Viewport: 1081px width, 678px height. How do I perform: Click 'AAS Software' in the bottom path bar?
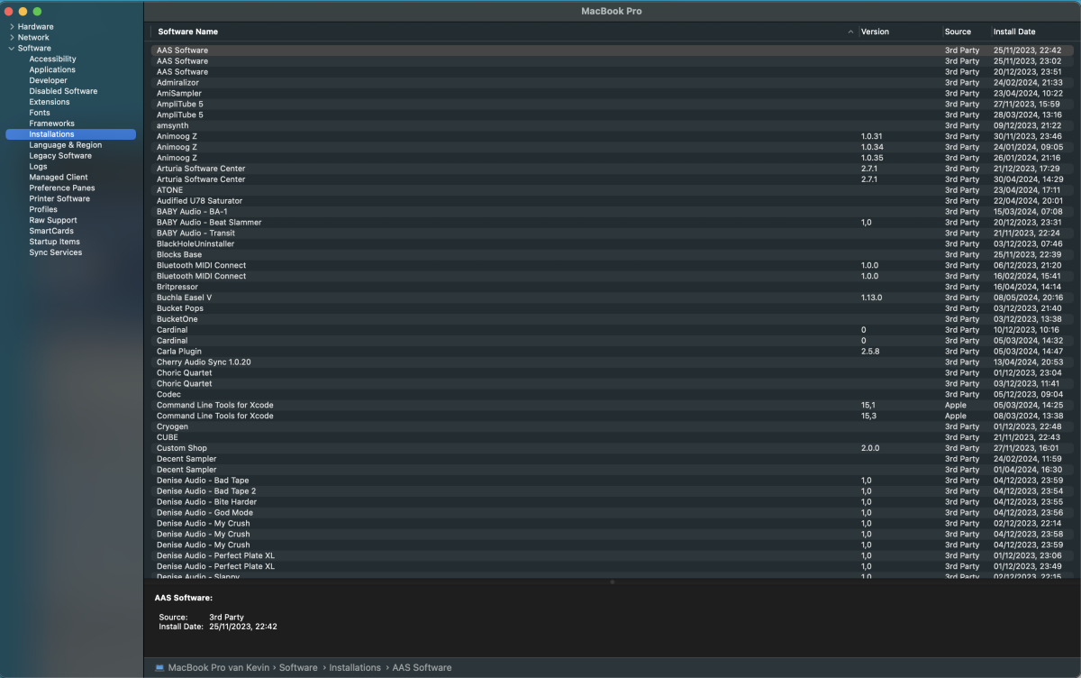422,668
